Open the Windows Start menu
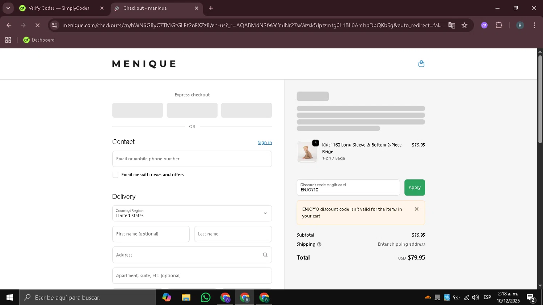Viewport: 543px width, 305px height. [x=10, y=297]
